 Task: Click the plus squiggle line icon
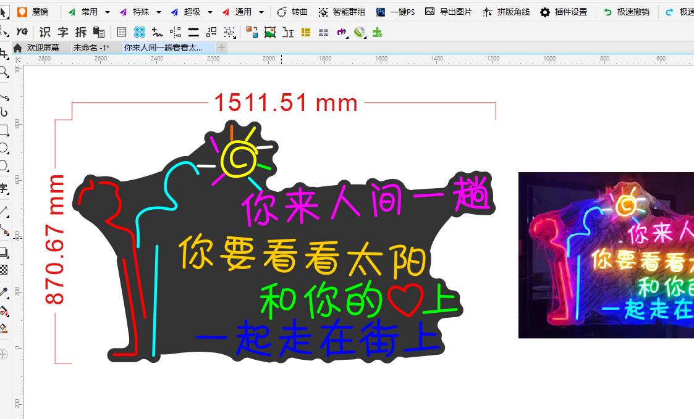157,32
